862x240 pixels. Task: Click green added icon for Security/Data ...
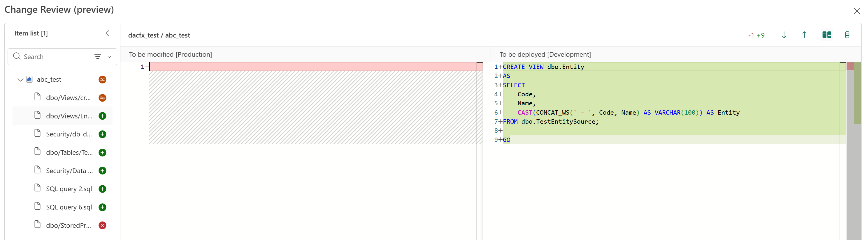coord(102,170)
